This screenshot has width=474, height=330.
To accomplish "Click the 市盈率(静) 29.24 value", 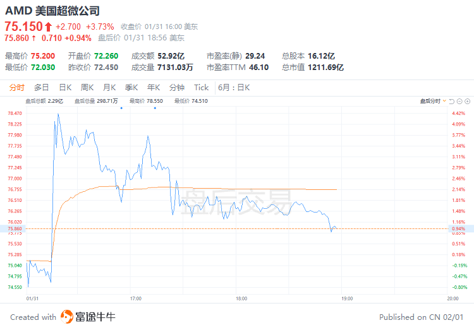I will pyautogui.click(x=255, y=56).
